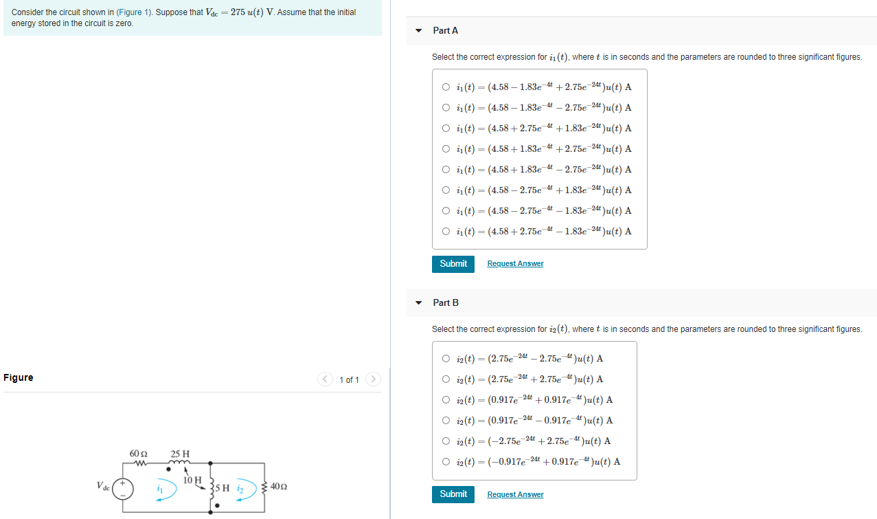This screenshot has height=519, width=877.
Task: Collapse the Part A section arrow
Action: (418, 31)
